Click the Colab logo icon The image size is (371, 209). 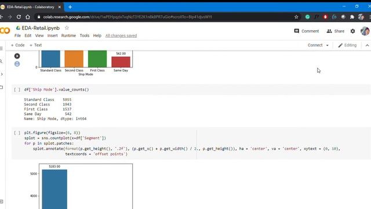5,31
